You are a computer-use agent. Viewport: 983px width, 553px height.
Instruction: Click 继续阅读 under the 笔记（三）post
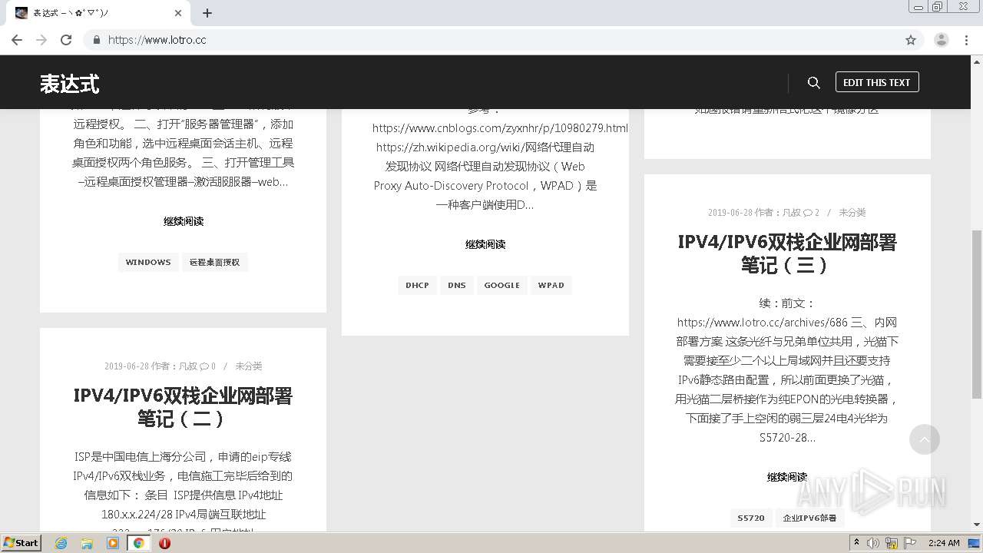(x=787, y=477)
